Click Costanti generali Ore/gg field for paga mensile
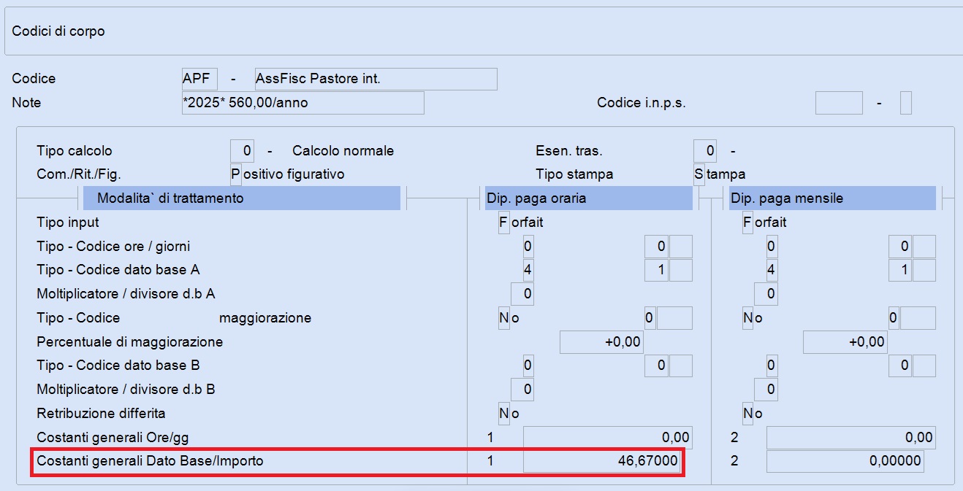 click(x=850, y=438)
